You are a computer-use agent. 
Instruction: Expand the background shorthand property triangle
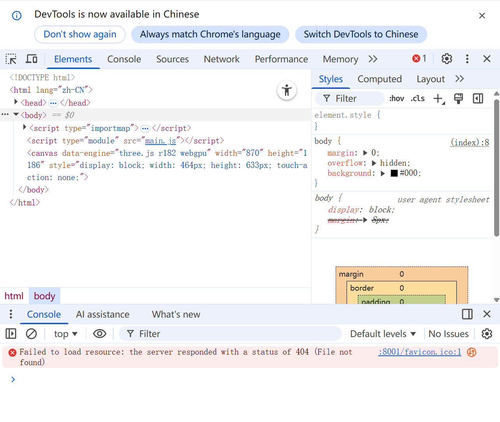click(383, 173)
